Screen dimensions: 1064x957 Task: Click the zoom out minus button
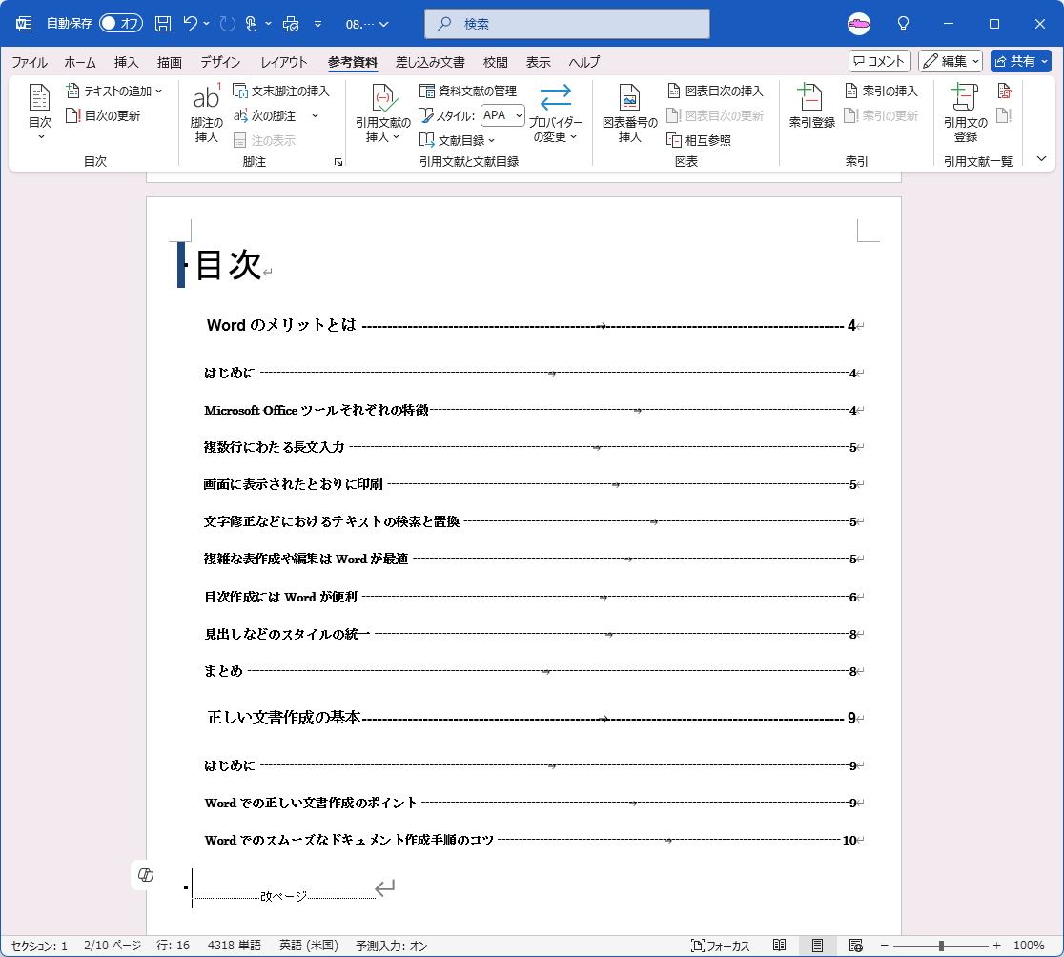pyautogui.click(x=884, y=946)
